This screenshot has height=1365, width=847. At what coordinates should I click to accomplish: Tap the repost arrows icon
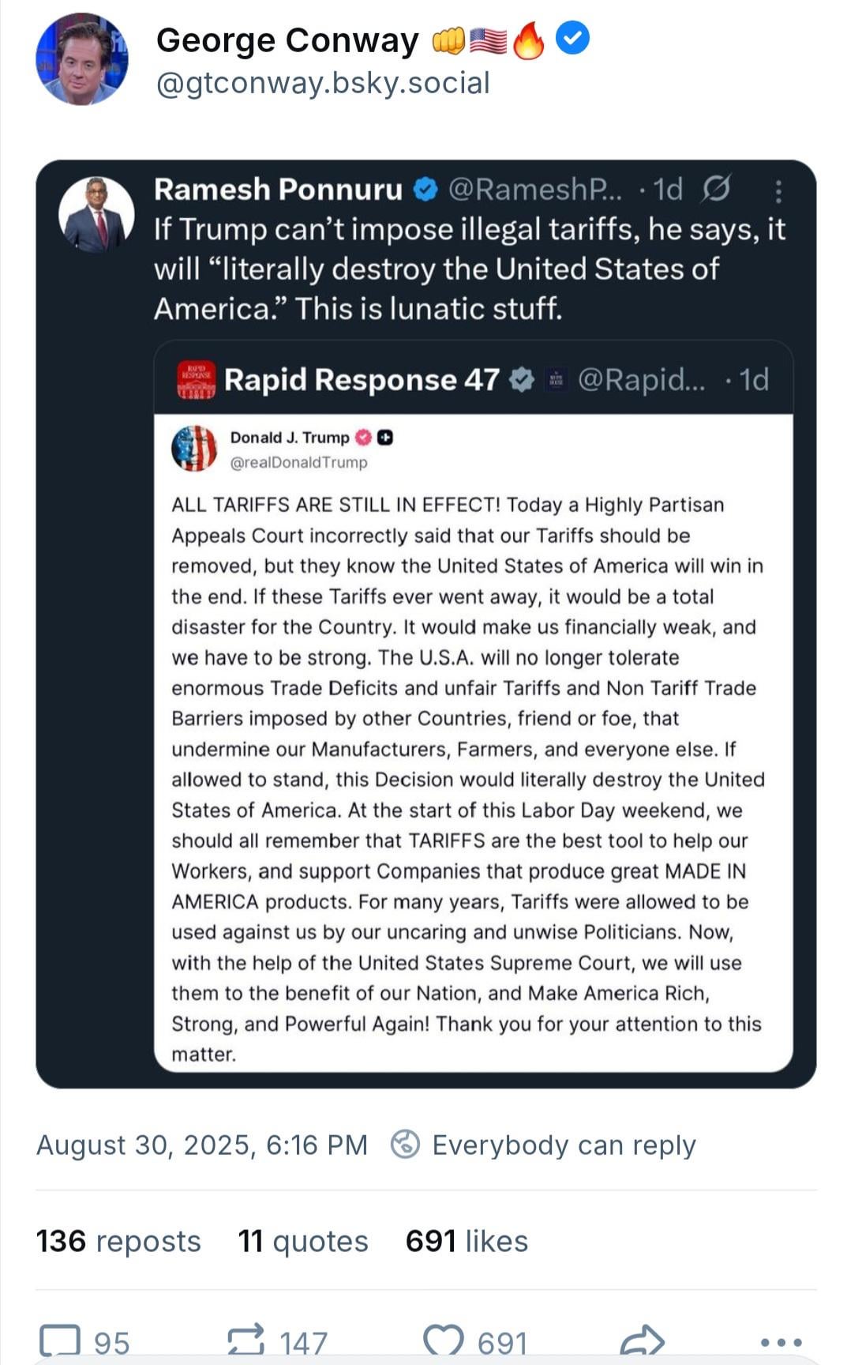[245, 1341]
